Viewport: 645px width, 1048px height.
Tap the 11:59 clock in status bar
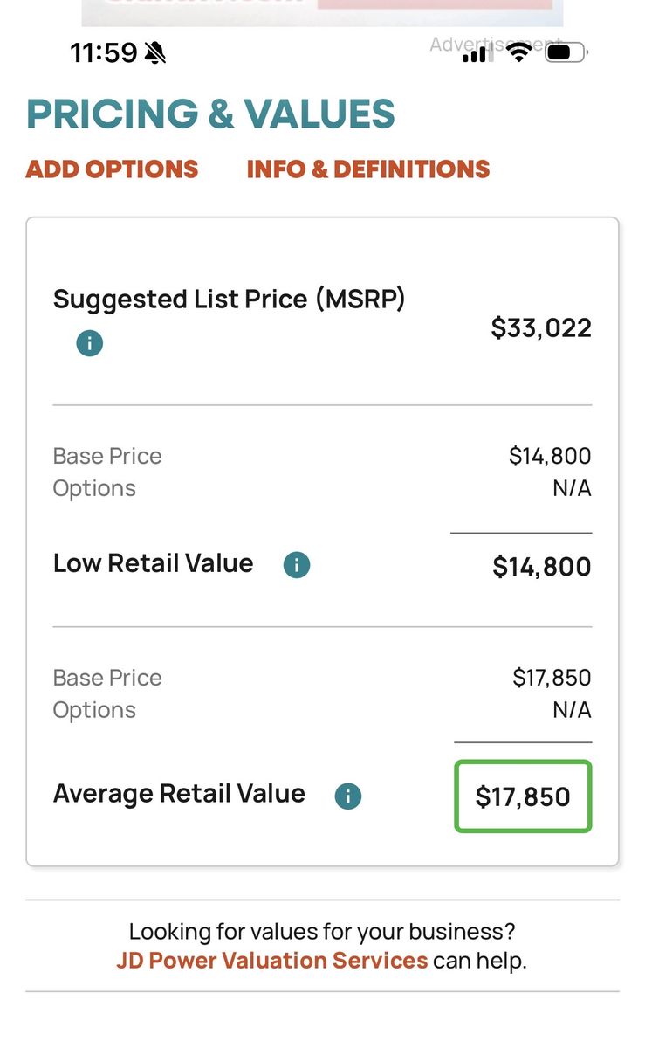(x=104, y=53)
